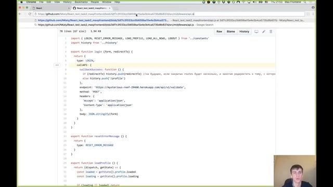333x187 pixels.
Task: Click the "type: RESET_ERROR_MESSAGE" line
Action: [95, 145]
